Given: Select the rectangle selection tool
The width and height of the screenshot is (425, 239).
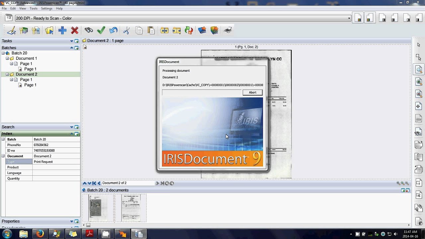Looking at the screenshot, I should click(x=419, y=57).
